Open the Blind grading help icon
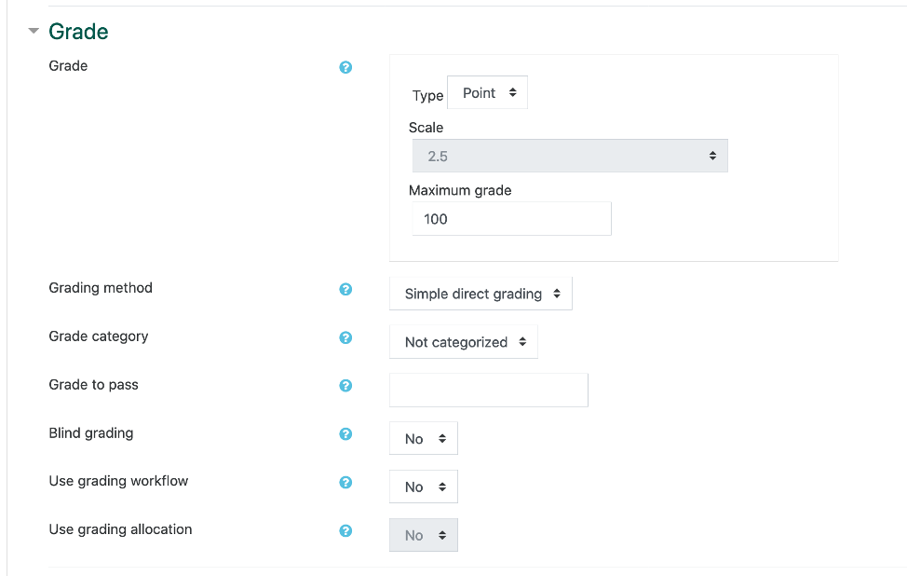This screenshot has height=576, width=907. tap(345, 434)
